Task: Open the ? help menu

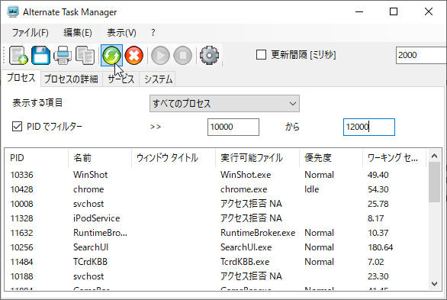Action: pyautogui.click(x=153, y=33)
